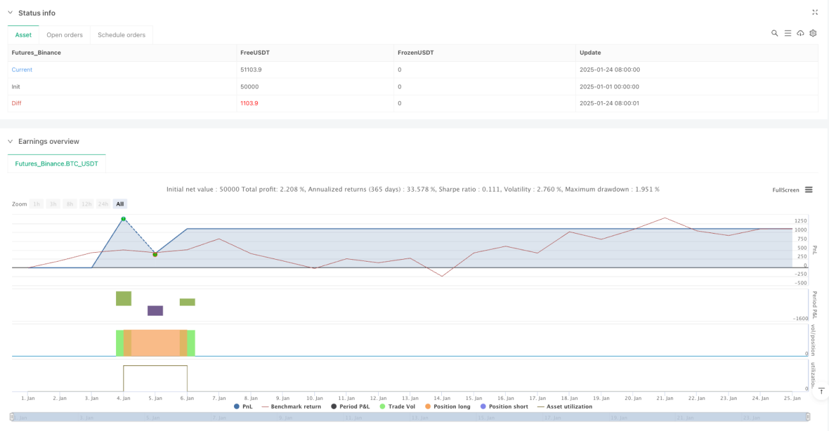Hide the Trade Vol legend series
The image size is (829, 431).
coord(397,406)
